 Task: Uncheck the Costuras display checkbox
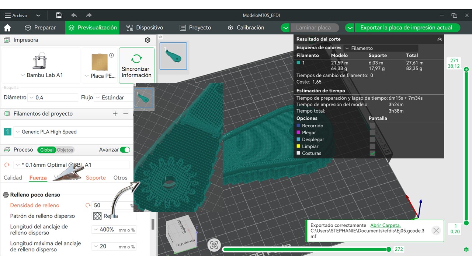pos(372,153)
